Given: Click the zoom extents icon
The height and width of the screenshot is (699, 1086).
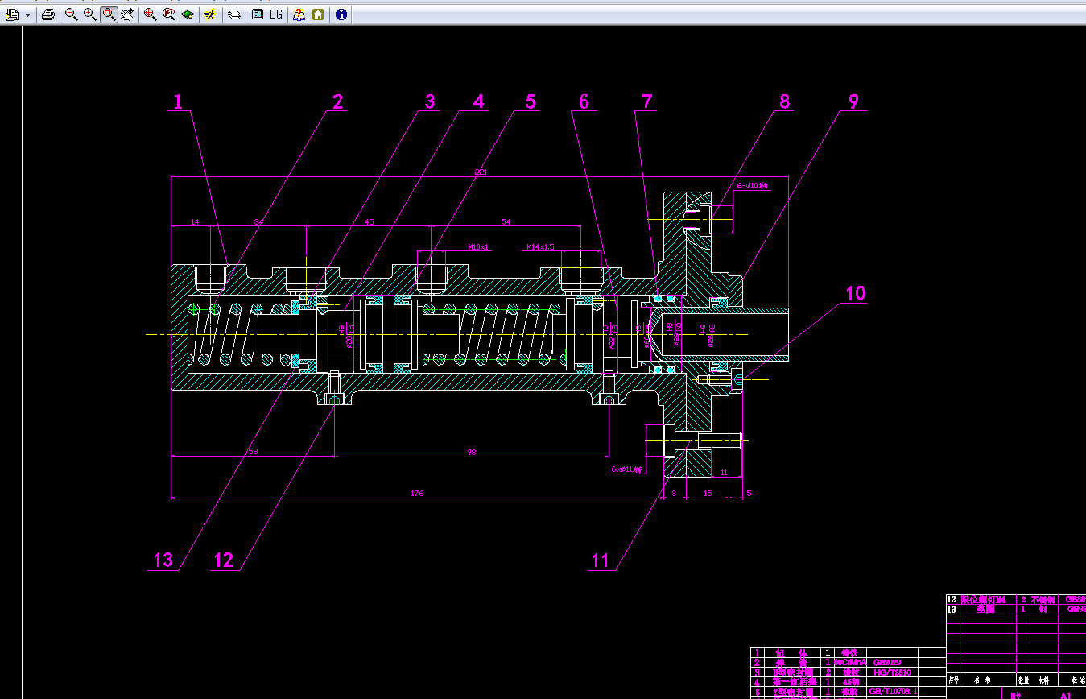Looking at the screenshot, I should 150,14.
